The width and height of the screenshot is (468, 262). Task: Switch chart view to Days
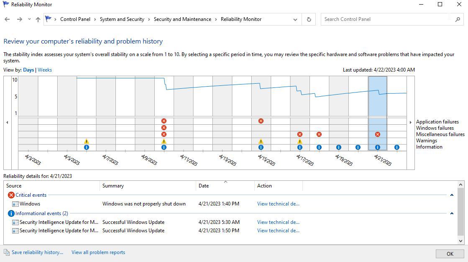28,70
